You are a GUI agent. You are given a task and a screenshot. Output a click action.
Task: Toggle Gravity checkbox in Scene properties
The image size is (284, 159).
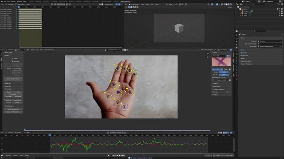point(242,53)
